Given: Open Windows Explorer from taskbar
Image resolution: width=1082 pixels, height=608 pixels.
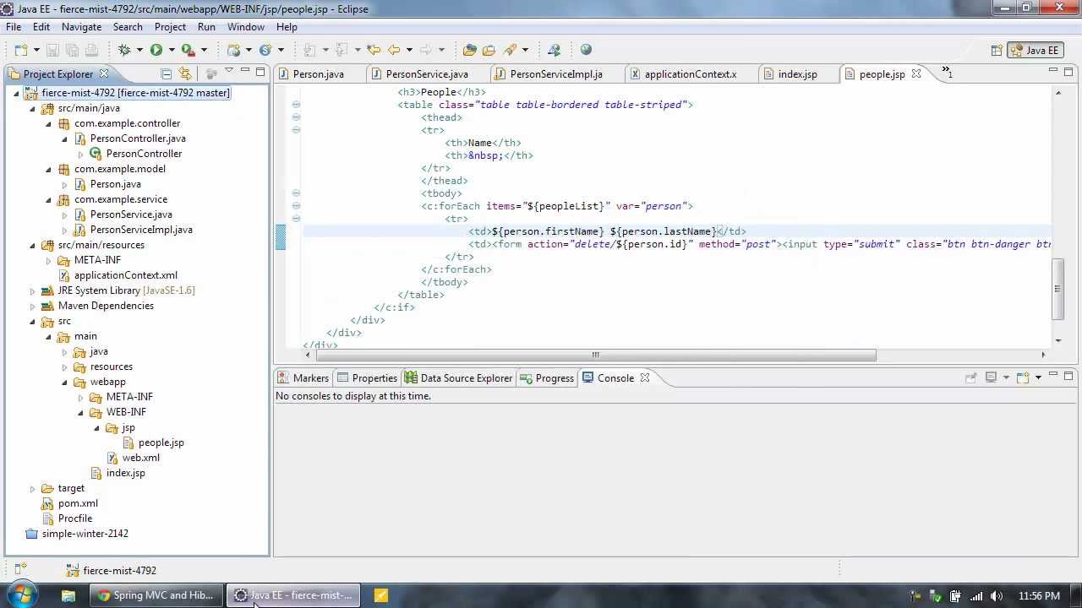Looking at the screenshot, I should coord(68,595).
